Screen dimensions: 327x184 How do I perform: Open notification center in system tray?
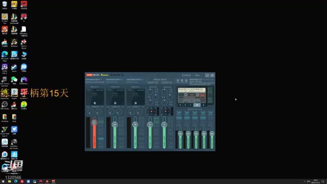point(323,182)
